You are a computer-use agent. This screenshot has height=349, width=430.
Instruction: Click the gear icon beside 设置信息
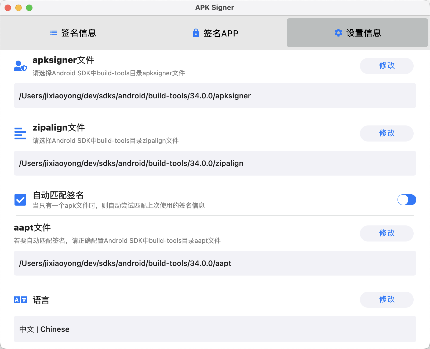coord(338,33)
